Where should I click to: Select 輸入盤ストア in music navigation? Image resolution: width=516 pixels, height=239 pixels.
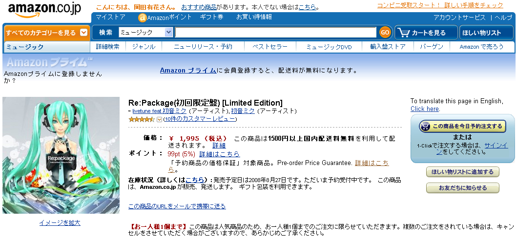[x=388, y=47]
